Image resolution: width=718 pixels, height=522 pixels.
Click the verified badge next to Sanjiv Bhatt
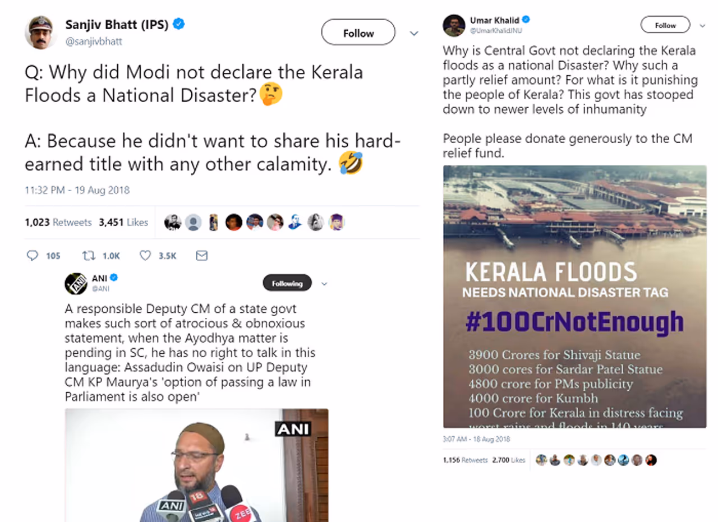pos(179,24)
